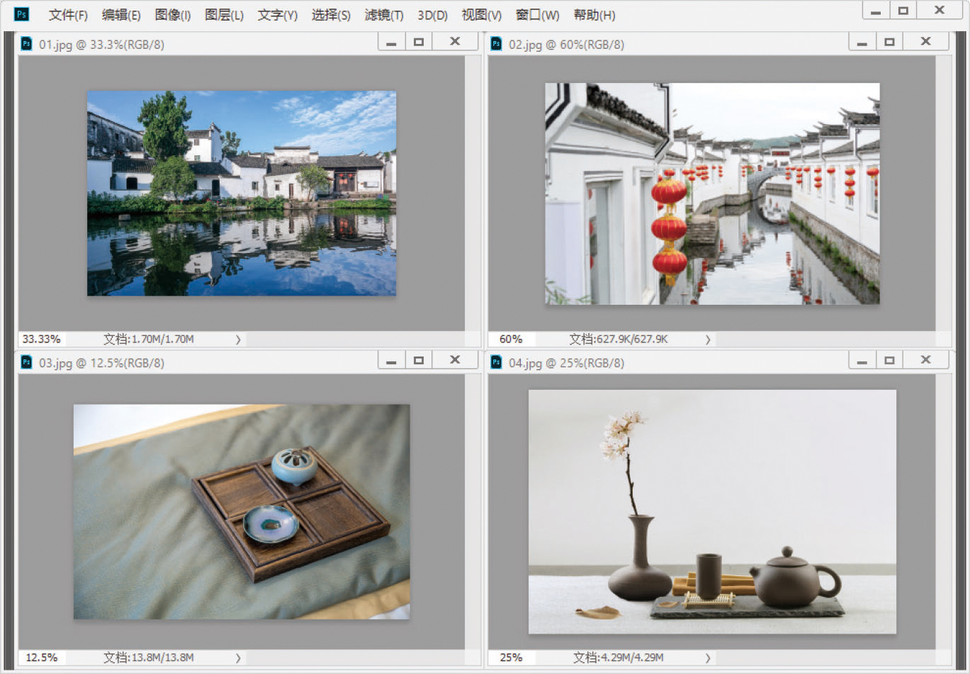
Task: Maximize the 04.jpg document window
Action: pos(889,360)
